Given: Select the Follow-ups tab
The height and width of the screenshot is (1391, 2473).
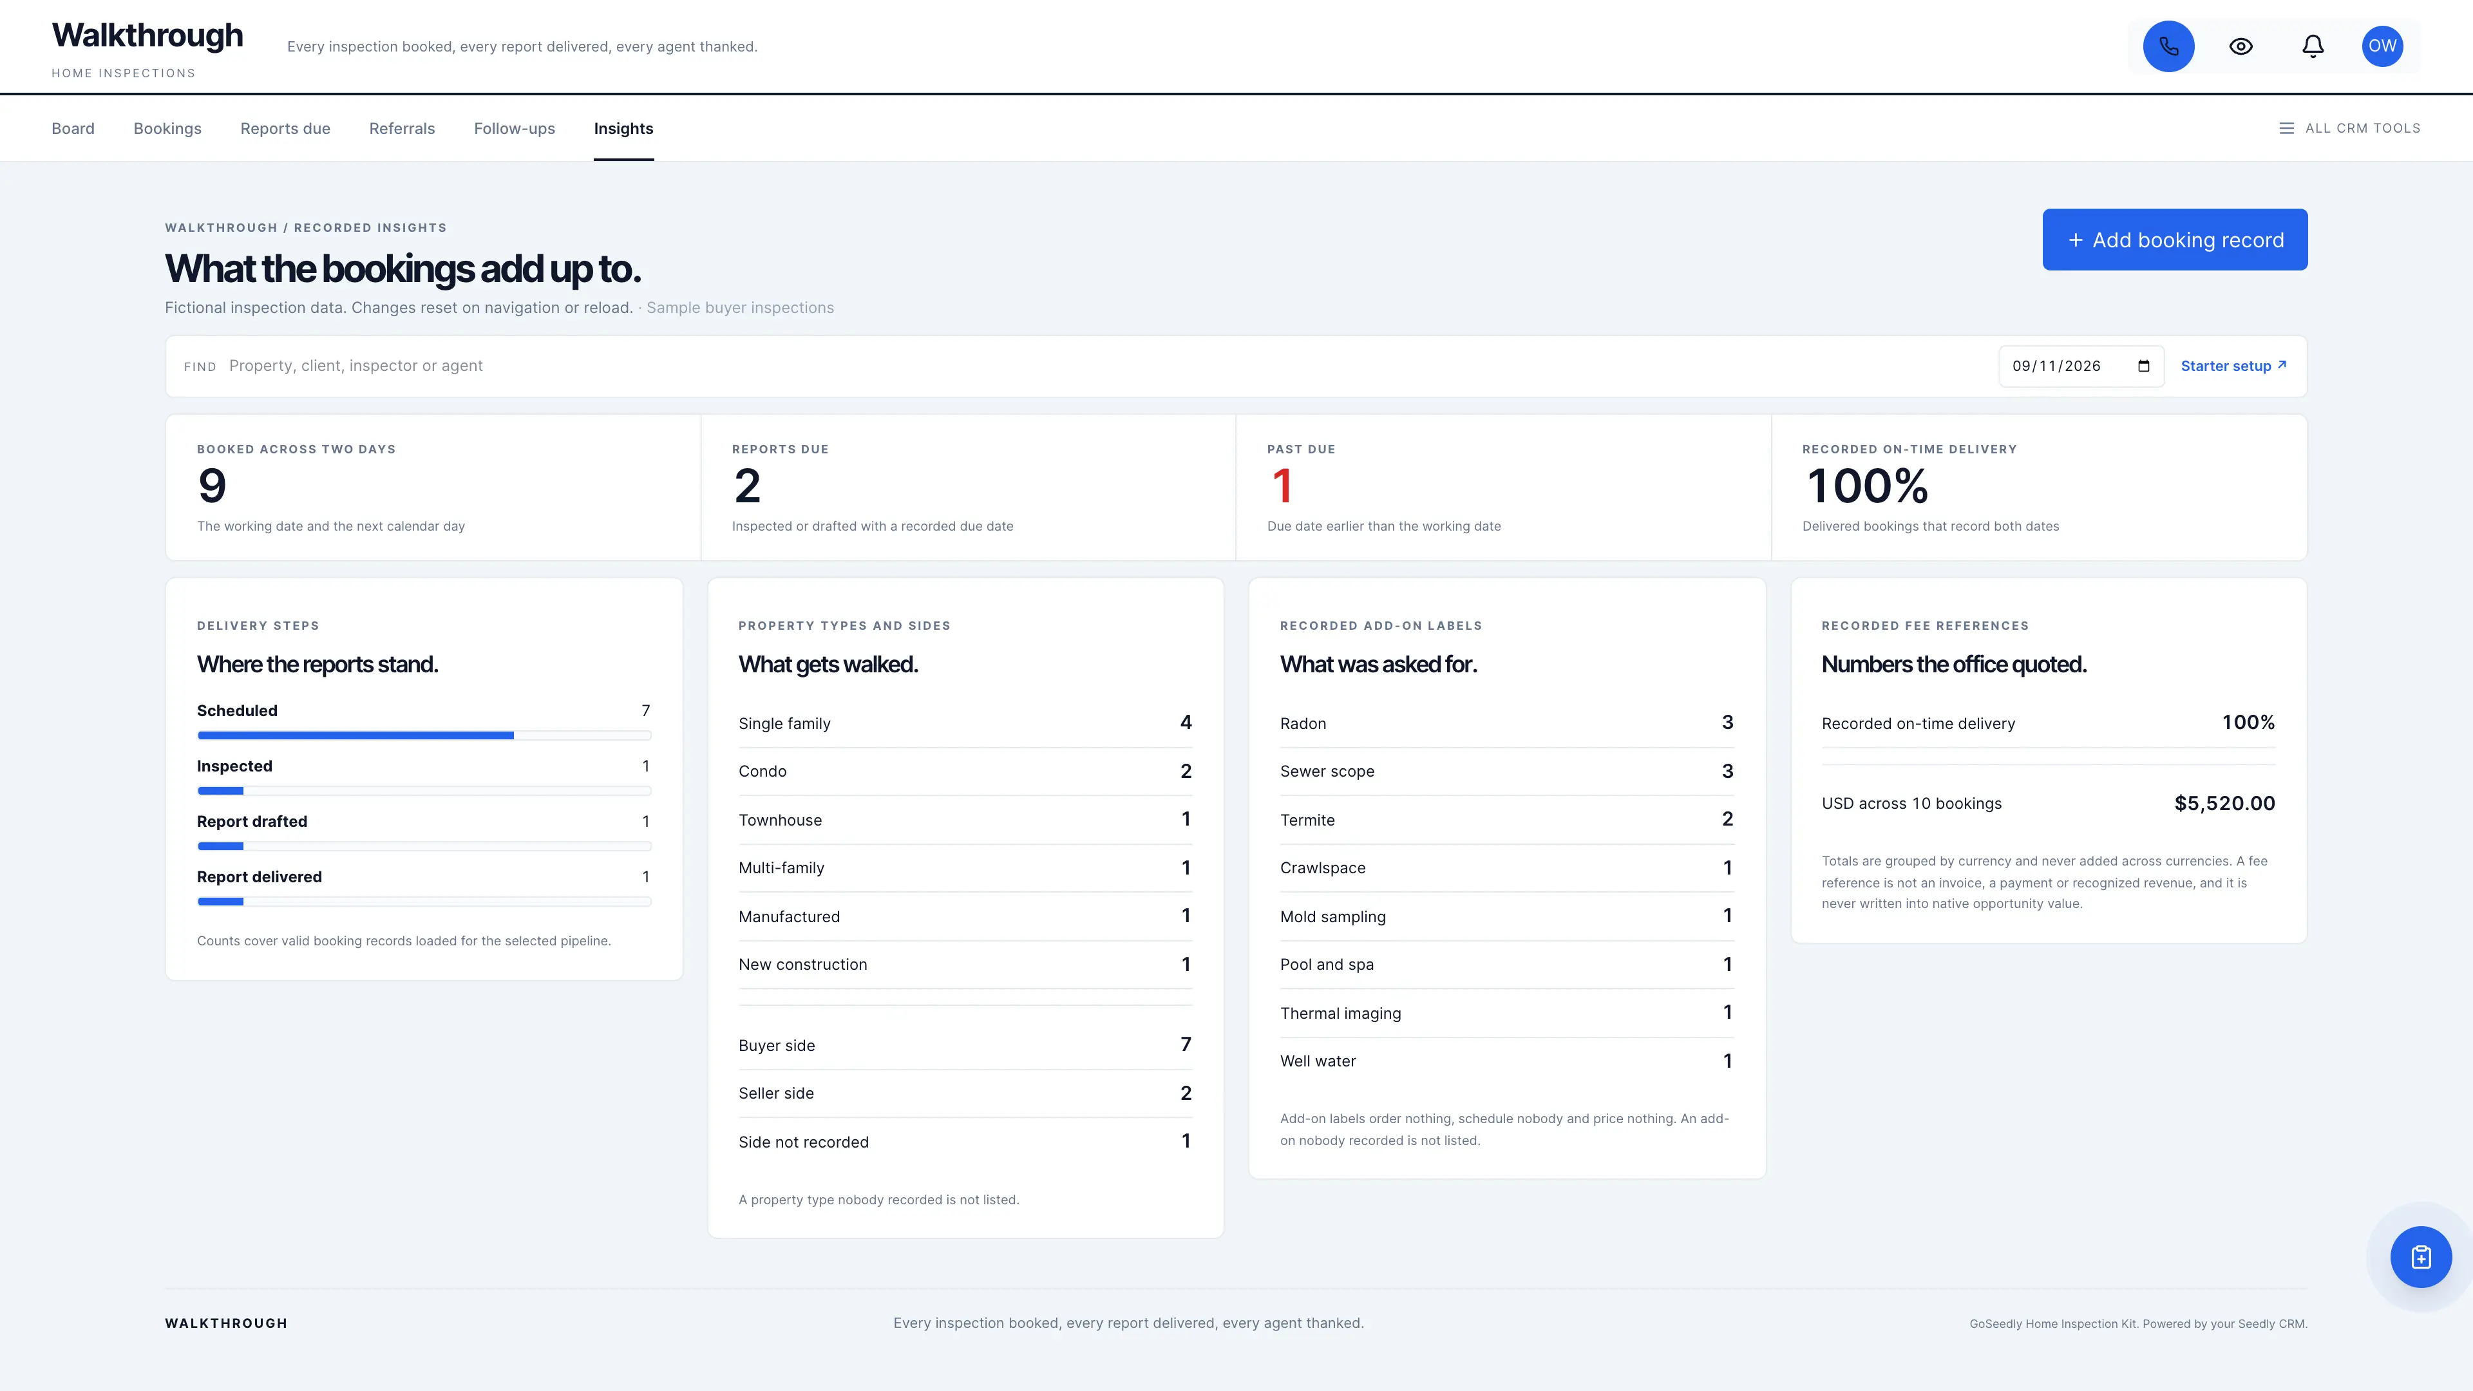Looking at the screenshot, I should [x=515, y=129].
